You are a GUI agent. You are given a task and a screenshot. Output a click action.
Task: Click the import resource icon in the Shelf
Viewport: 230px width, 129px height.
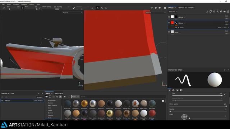coord(60,97)
